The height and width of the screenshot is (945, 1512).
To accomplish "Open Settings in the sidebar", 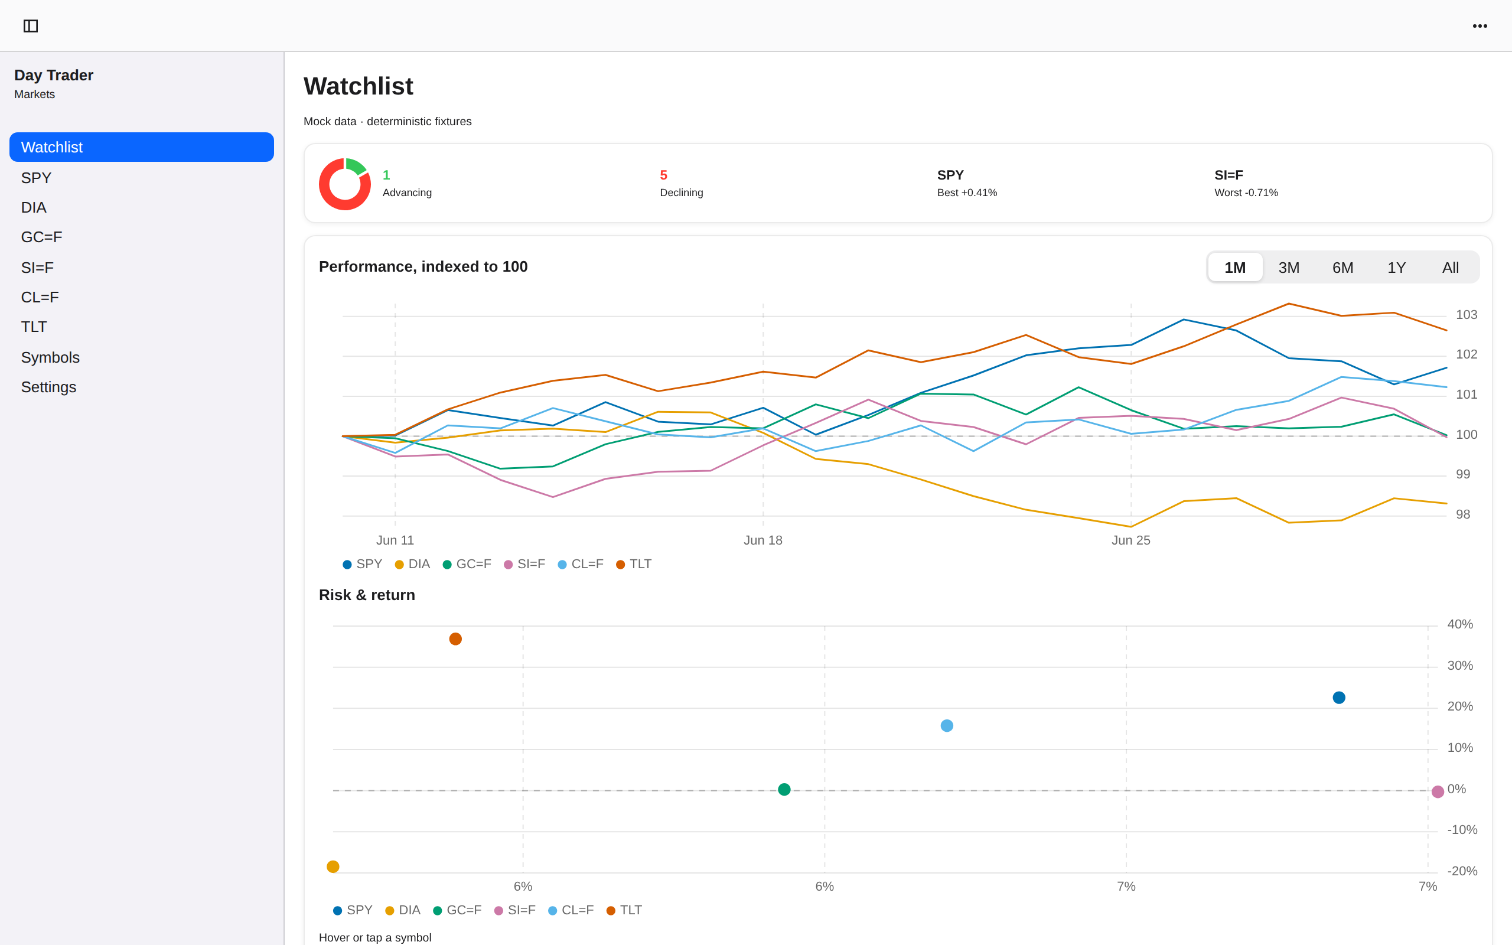I will pyautogui.click(x=142, y=387).
